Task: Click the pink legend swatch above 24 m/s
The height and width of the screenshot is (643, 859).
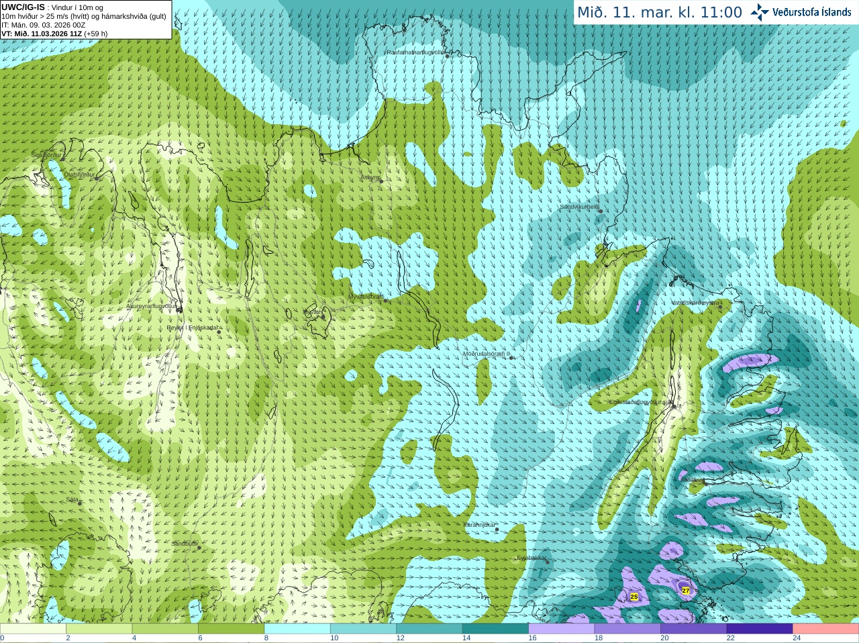Action: [826, 629]
